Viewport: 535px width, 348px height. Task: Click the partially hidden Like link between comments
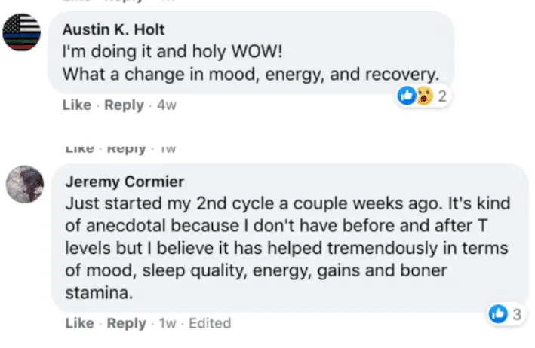pyautogui.click(x=79, y=149)
